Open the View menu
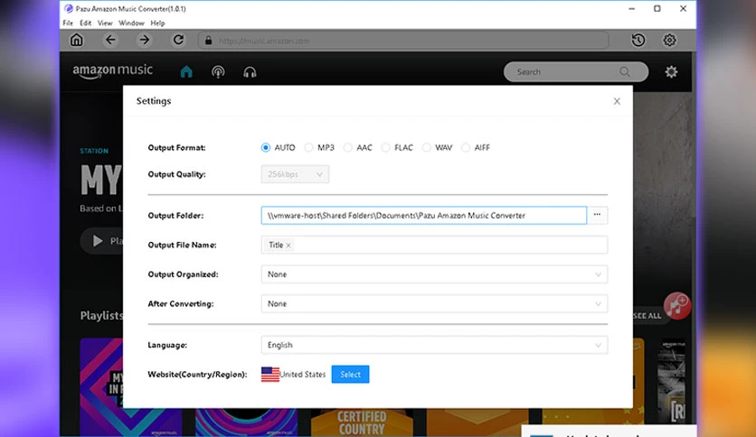 tap(105, 23)
